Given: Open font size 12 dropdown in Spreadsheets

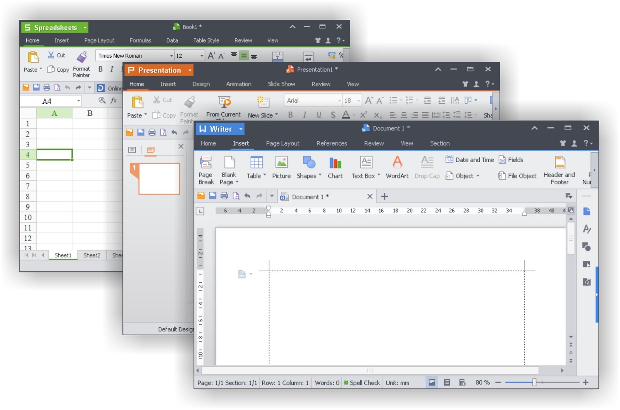Looking at the screenshot, I should tap(201, 56).
